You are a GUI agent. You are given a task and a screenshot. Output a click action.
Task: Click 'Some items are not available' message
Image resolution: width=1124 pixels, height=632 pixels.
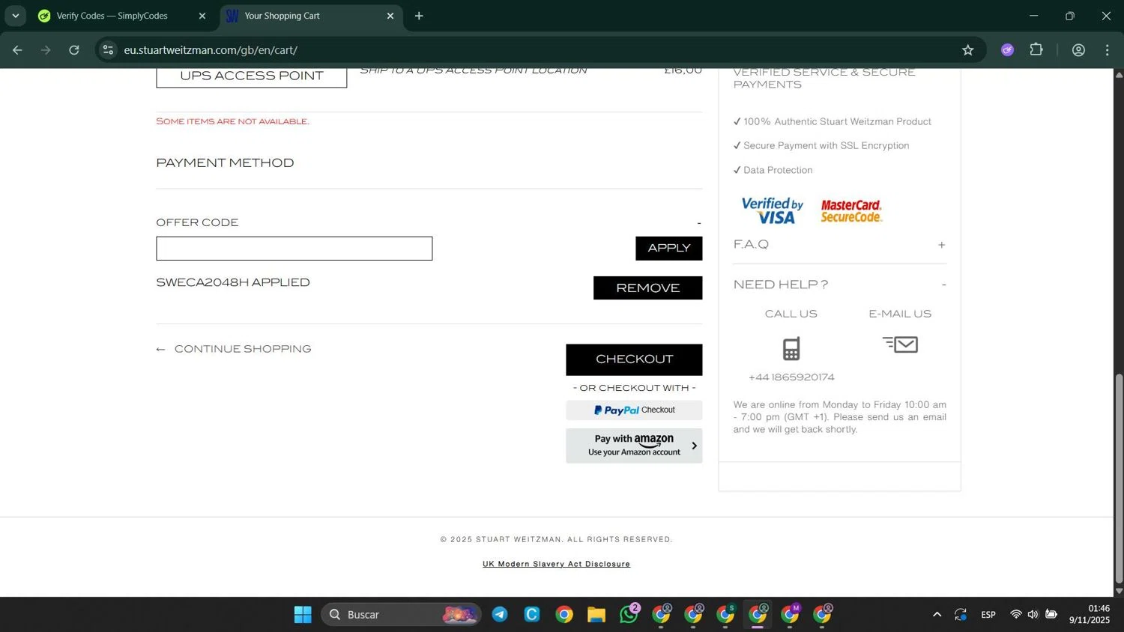(x=232, y=121)
